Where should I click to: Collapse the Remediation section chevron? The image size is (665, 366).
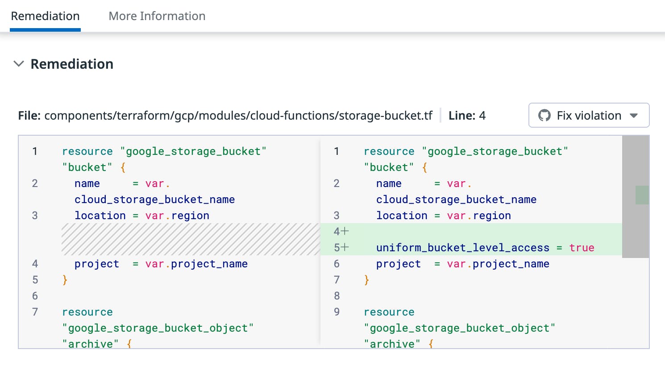point(19,64)
